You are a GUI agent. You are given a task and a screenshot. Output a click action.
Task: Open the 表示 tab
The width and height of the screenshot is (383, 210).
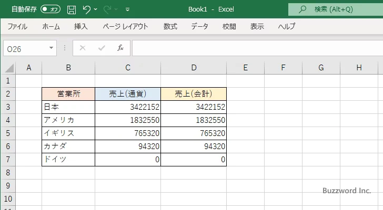pyautogui.click(x=257, y=26)
